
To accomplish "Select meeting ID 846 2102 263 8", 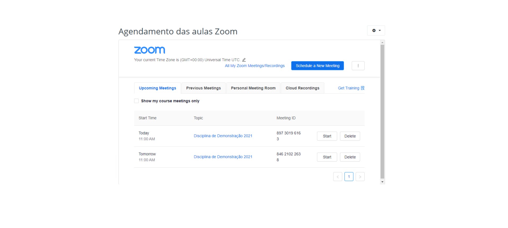I will point(289,157).
